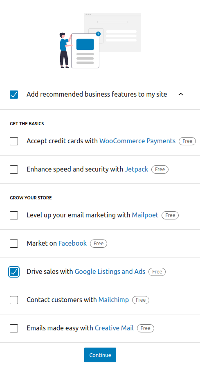Collapse the recommended features chevron
This screenshot has width=200, height=366.
[181, 94]
